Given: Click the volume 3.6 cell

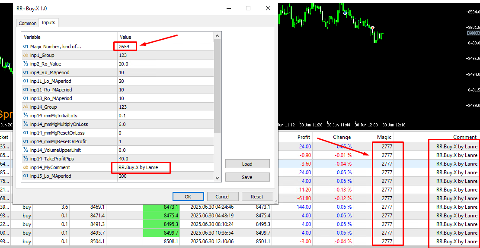Looking at the screenshot, I should click(x=51, y=207).
